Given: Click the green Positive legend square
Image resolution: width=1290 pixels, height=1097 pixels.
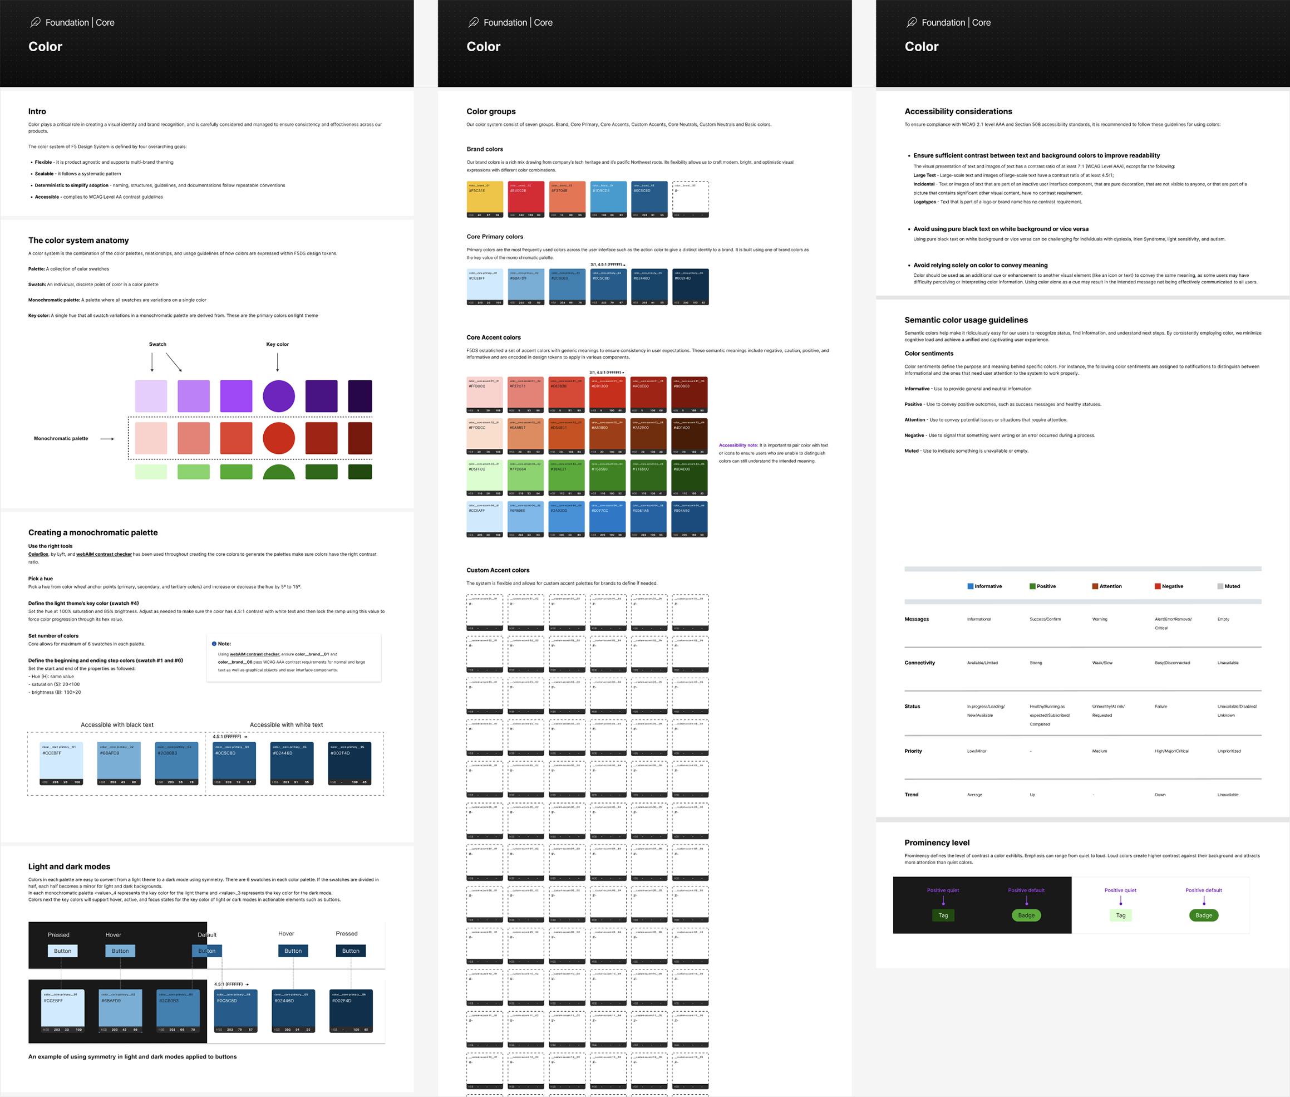Looking at the screenshot, I should 1033,586.
